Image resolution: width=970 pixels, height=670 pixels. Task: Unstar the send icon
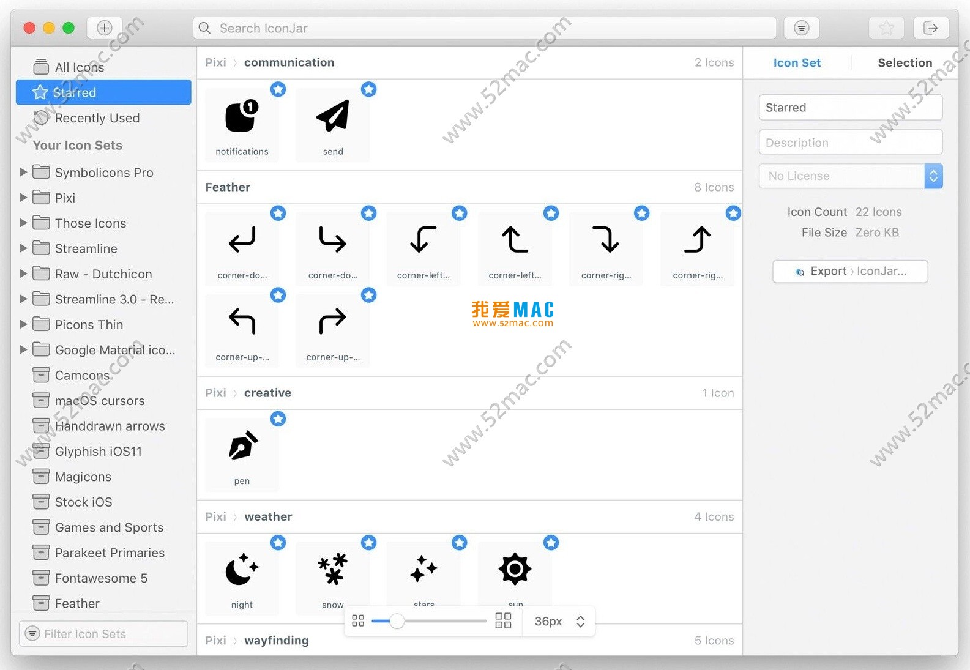tap(369, 89)
